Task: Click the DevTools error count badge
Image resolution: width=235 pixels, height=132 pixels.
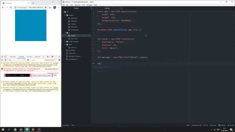Action: (x=48, y=57)
